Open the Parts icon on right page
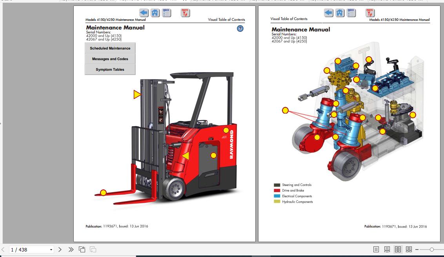Viewport: 444px width, 257px height. click(370, 13)
